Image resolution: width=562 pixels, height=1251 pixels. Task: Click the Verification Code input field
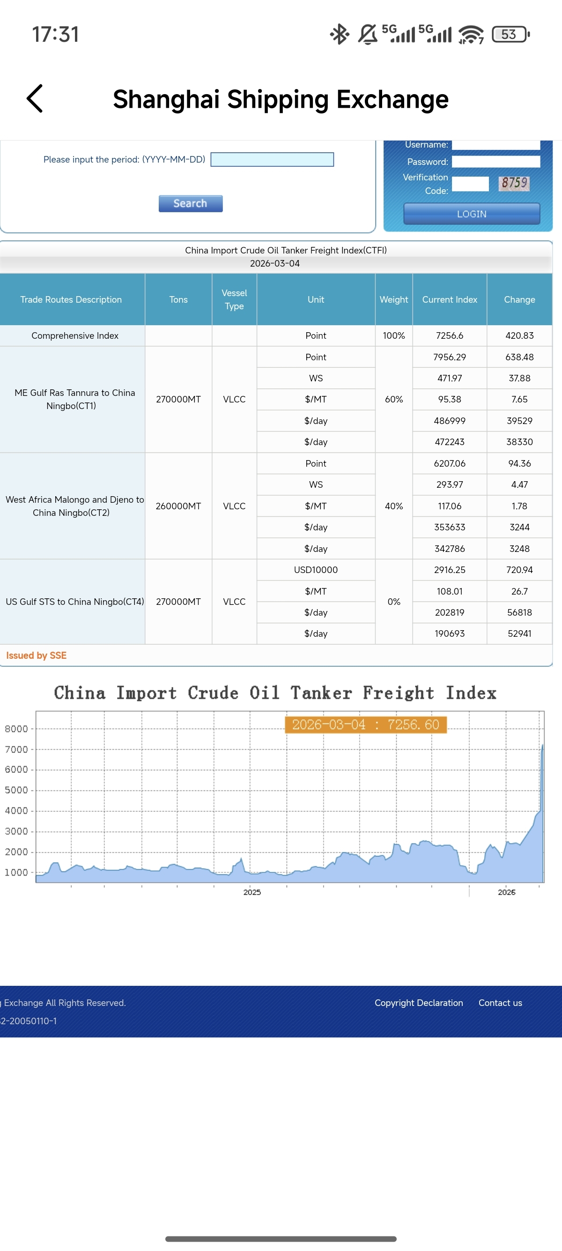(470, 184)
